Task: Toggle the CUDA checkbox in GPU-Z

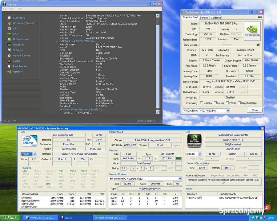Action: click(215, 103)
